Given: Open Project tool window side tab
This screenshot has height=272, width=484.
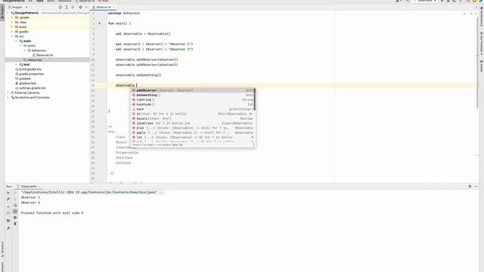Looking at the screenshot, I should point(2,12).
